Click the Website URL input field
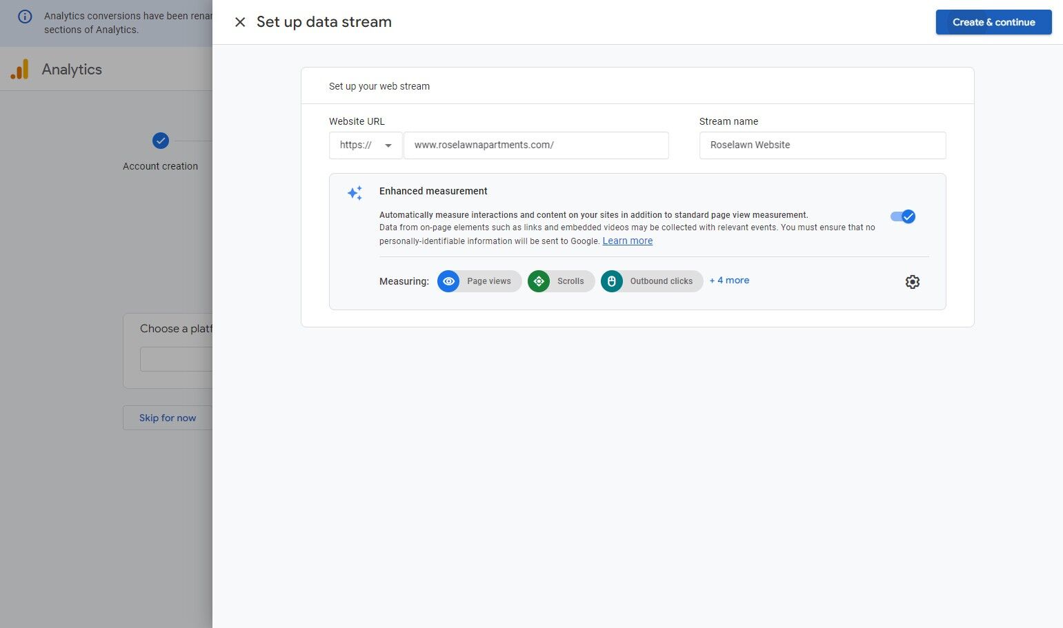This screenshot has height=628, width=1063. [536, 145]
